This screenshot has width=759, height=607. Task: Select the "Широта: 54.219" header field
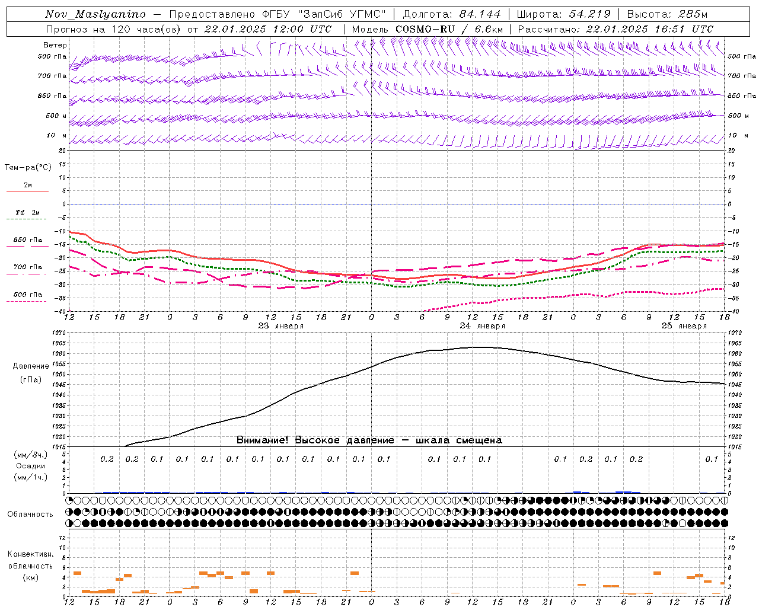(564, 14)
